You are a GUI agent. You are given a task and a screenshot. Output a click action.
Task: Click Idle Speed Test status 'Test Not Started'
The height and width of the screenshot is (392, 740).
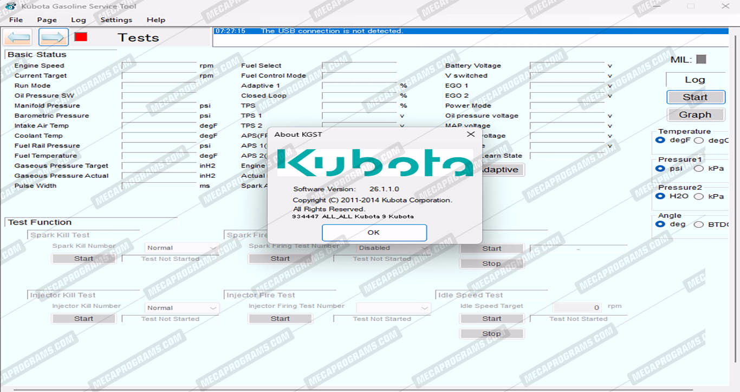click(x=579, y=319)
